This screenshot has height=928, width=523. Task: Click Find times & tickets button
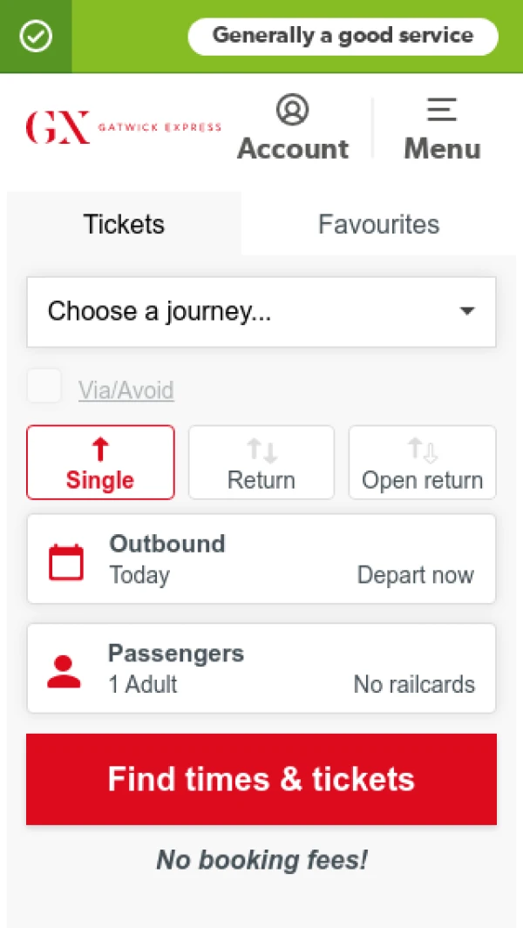(261, 779)
